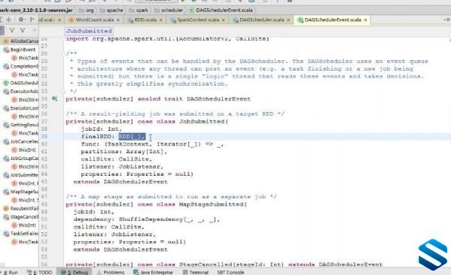Screen dimensions: 451x275
Task: Click MapStageSubmitted in the class declaration
Action: coord(212,204)
